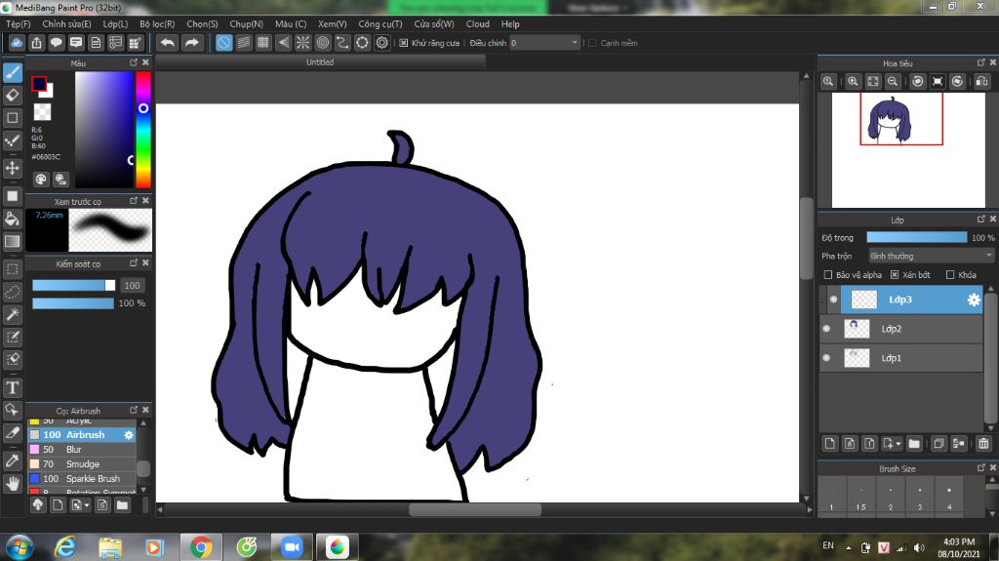Select the Brush tool
Viewport: 999px width, 561px height.
[13, 72]
